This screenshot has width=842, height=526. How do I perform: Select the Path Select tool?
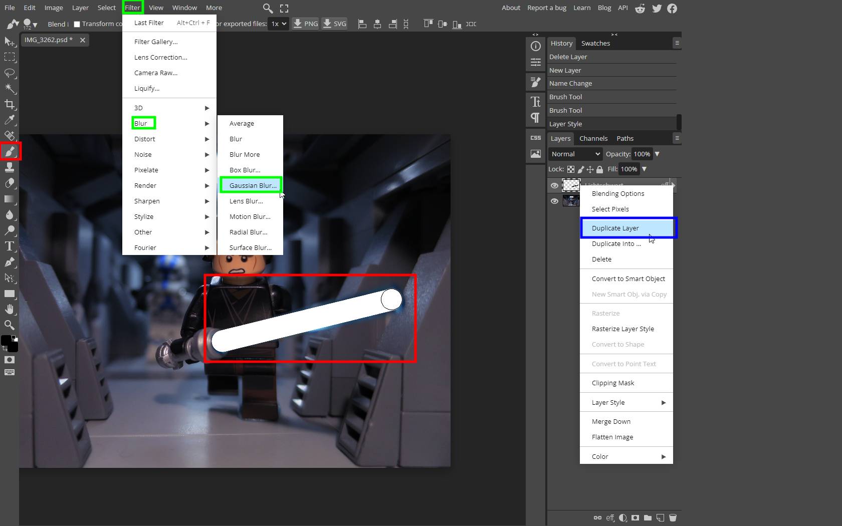click(10, 278)
